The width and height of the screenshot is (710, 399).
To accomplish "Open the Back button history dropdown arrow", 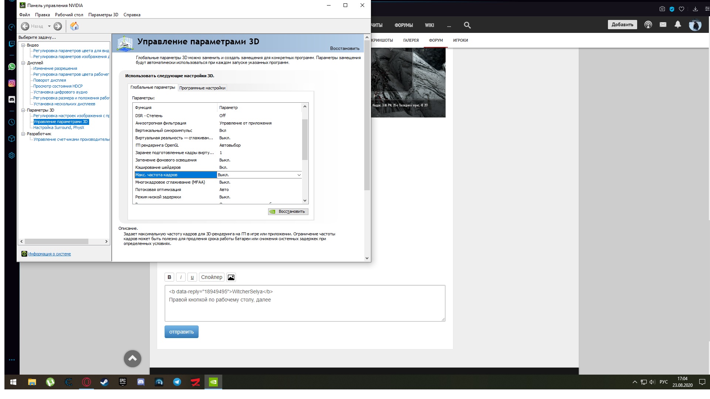I will click(49, 26).
